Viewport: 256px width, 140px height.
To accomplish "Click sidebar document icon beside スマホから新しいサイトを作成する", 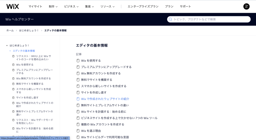I will (x=13, y=89).
